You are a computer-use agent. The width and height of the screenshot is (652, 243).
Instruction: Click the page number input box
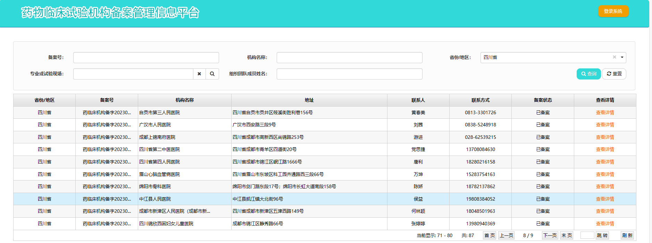point(587,235)
